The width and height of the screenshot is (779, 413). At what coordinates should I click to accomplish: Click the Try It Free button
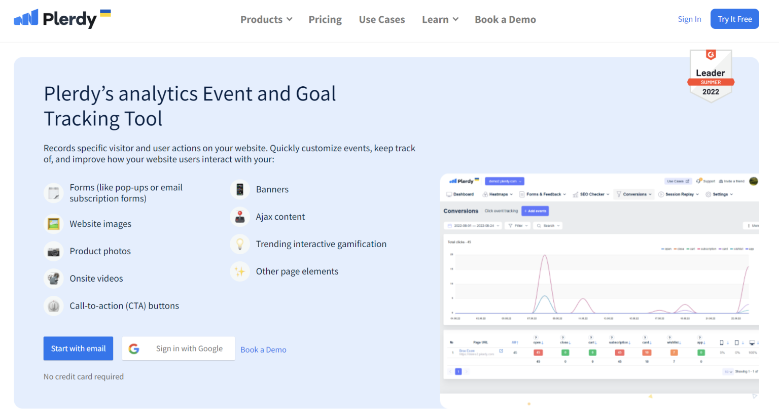tap(734, 19)
